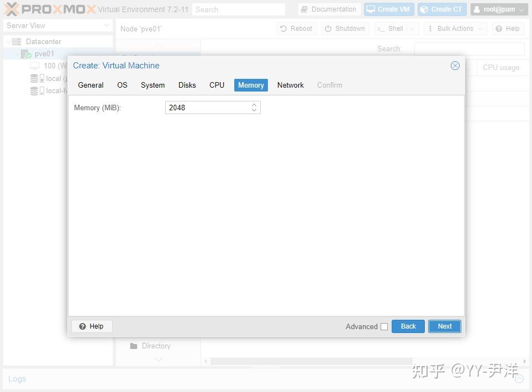Toggle the Bulk Actions menu open
The image size is (532, 392).
tap(455, 28)
